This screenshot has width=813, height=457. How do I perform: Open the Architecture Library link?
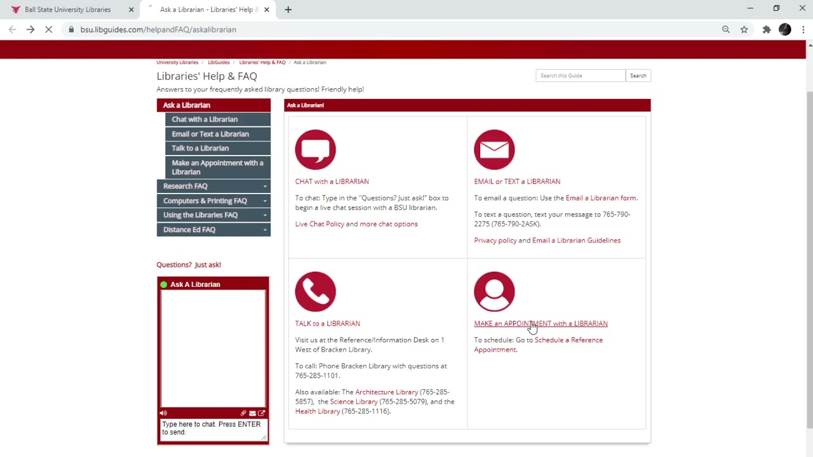pos(386,392)
